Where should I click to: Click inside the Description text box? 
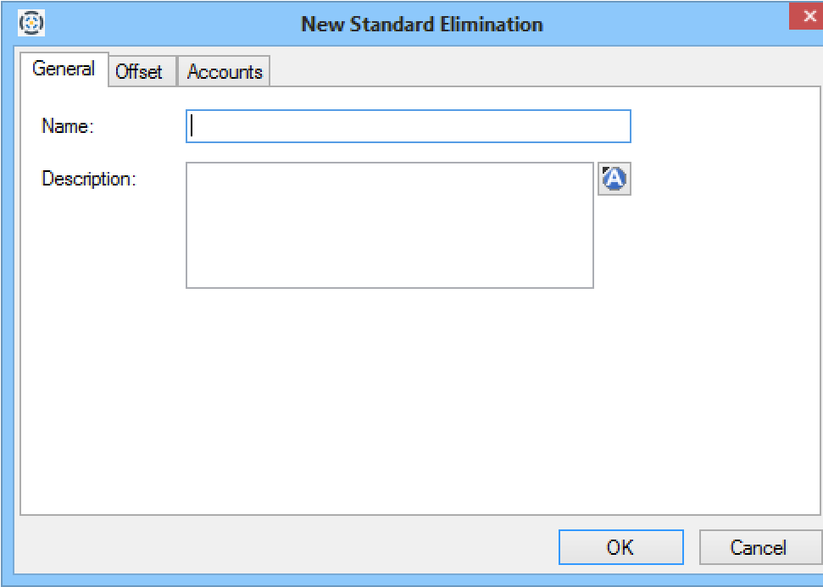click(389, 224)
